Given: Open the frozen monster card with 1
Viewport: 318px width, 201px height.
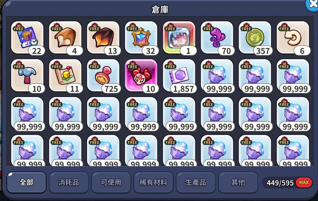Looking at the screenshot, I should [x=179, y=38].
